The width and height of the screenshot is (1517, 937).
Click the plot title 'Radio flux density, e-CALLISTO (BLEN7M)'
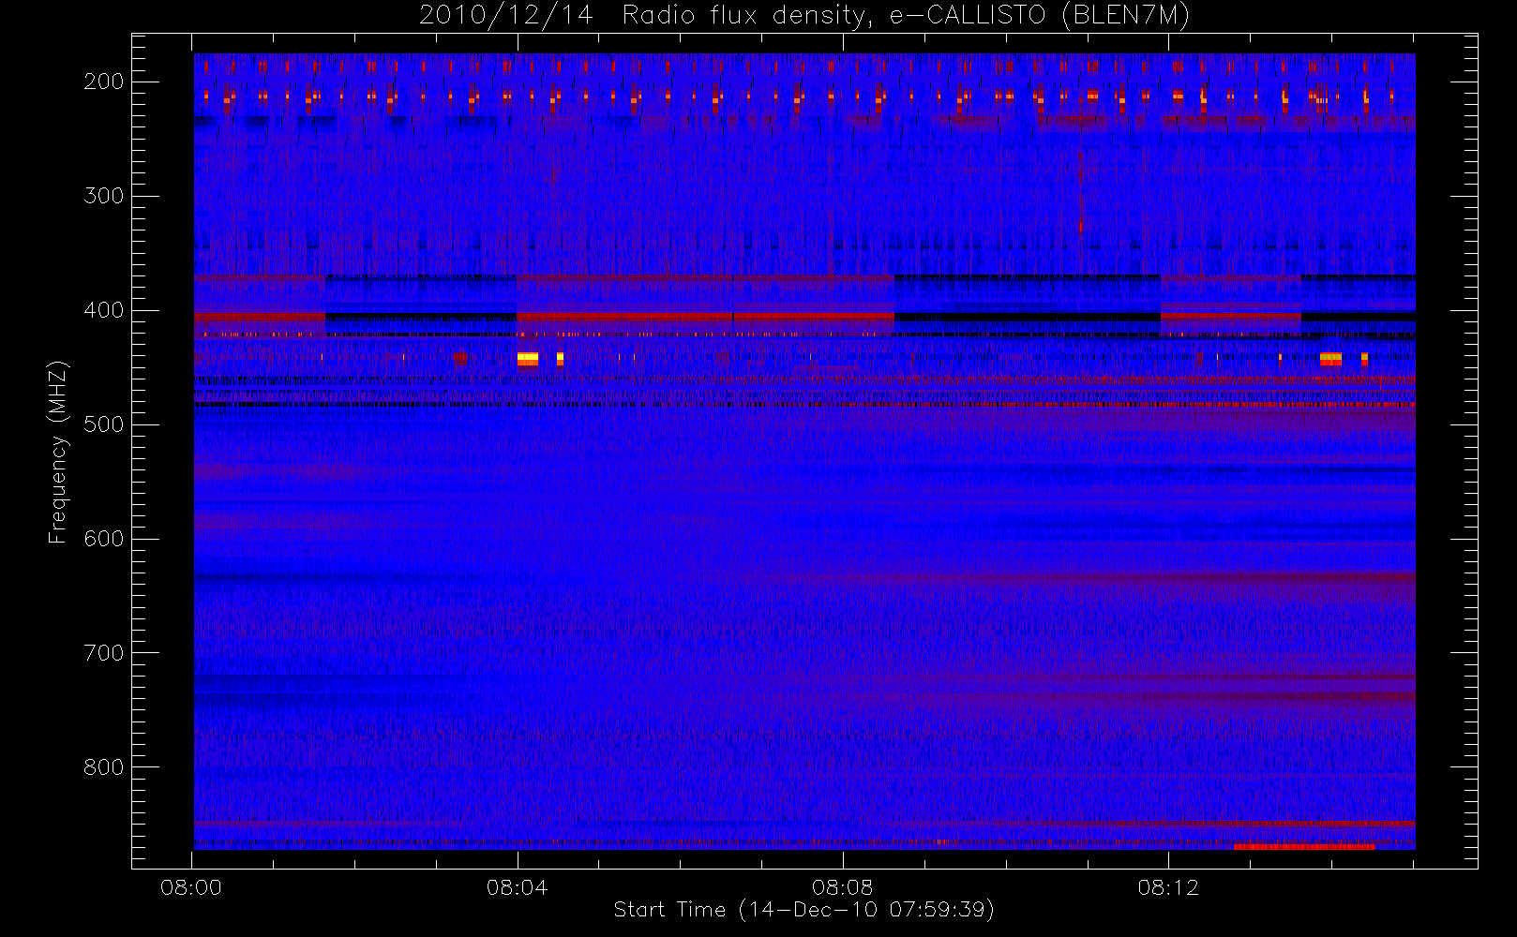(906, 16)
